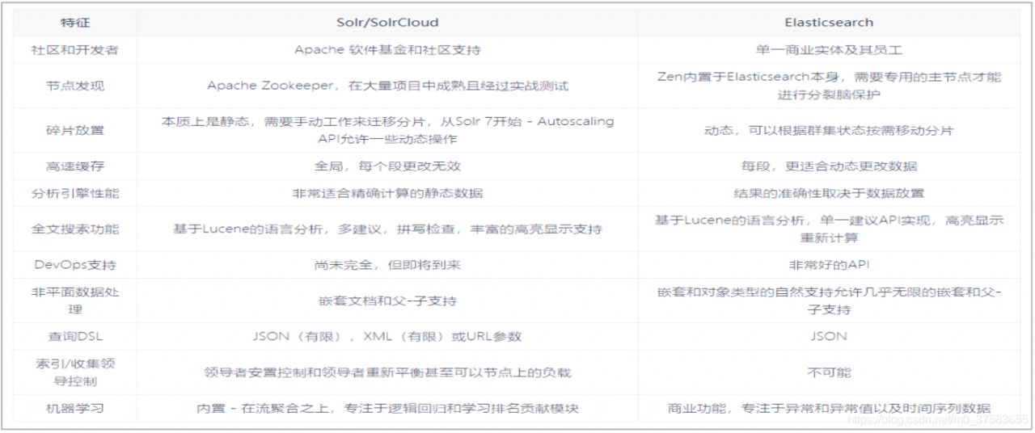Click the 非常适合精确计算的静态数据 cell
Image resolution: width=1035 pixels, height=433 pixels.
click(x=387, y=193)
